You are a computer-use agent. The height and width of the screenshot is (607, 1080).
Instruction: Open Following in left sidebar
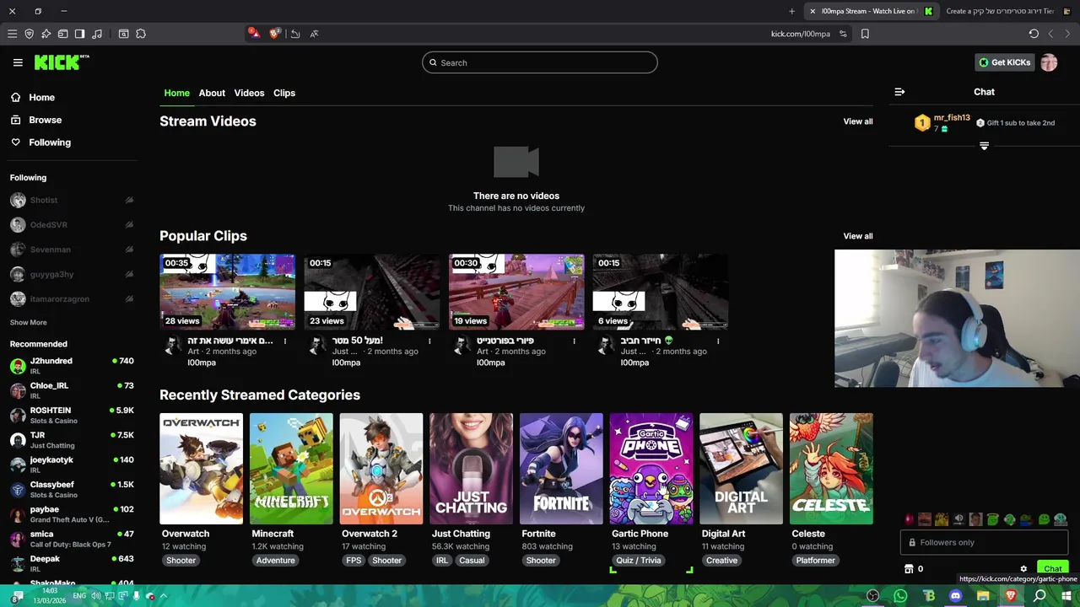[x=50, y=142]
